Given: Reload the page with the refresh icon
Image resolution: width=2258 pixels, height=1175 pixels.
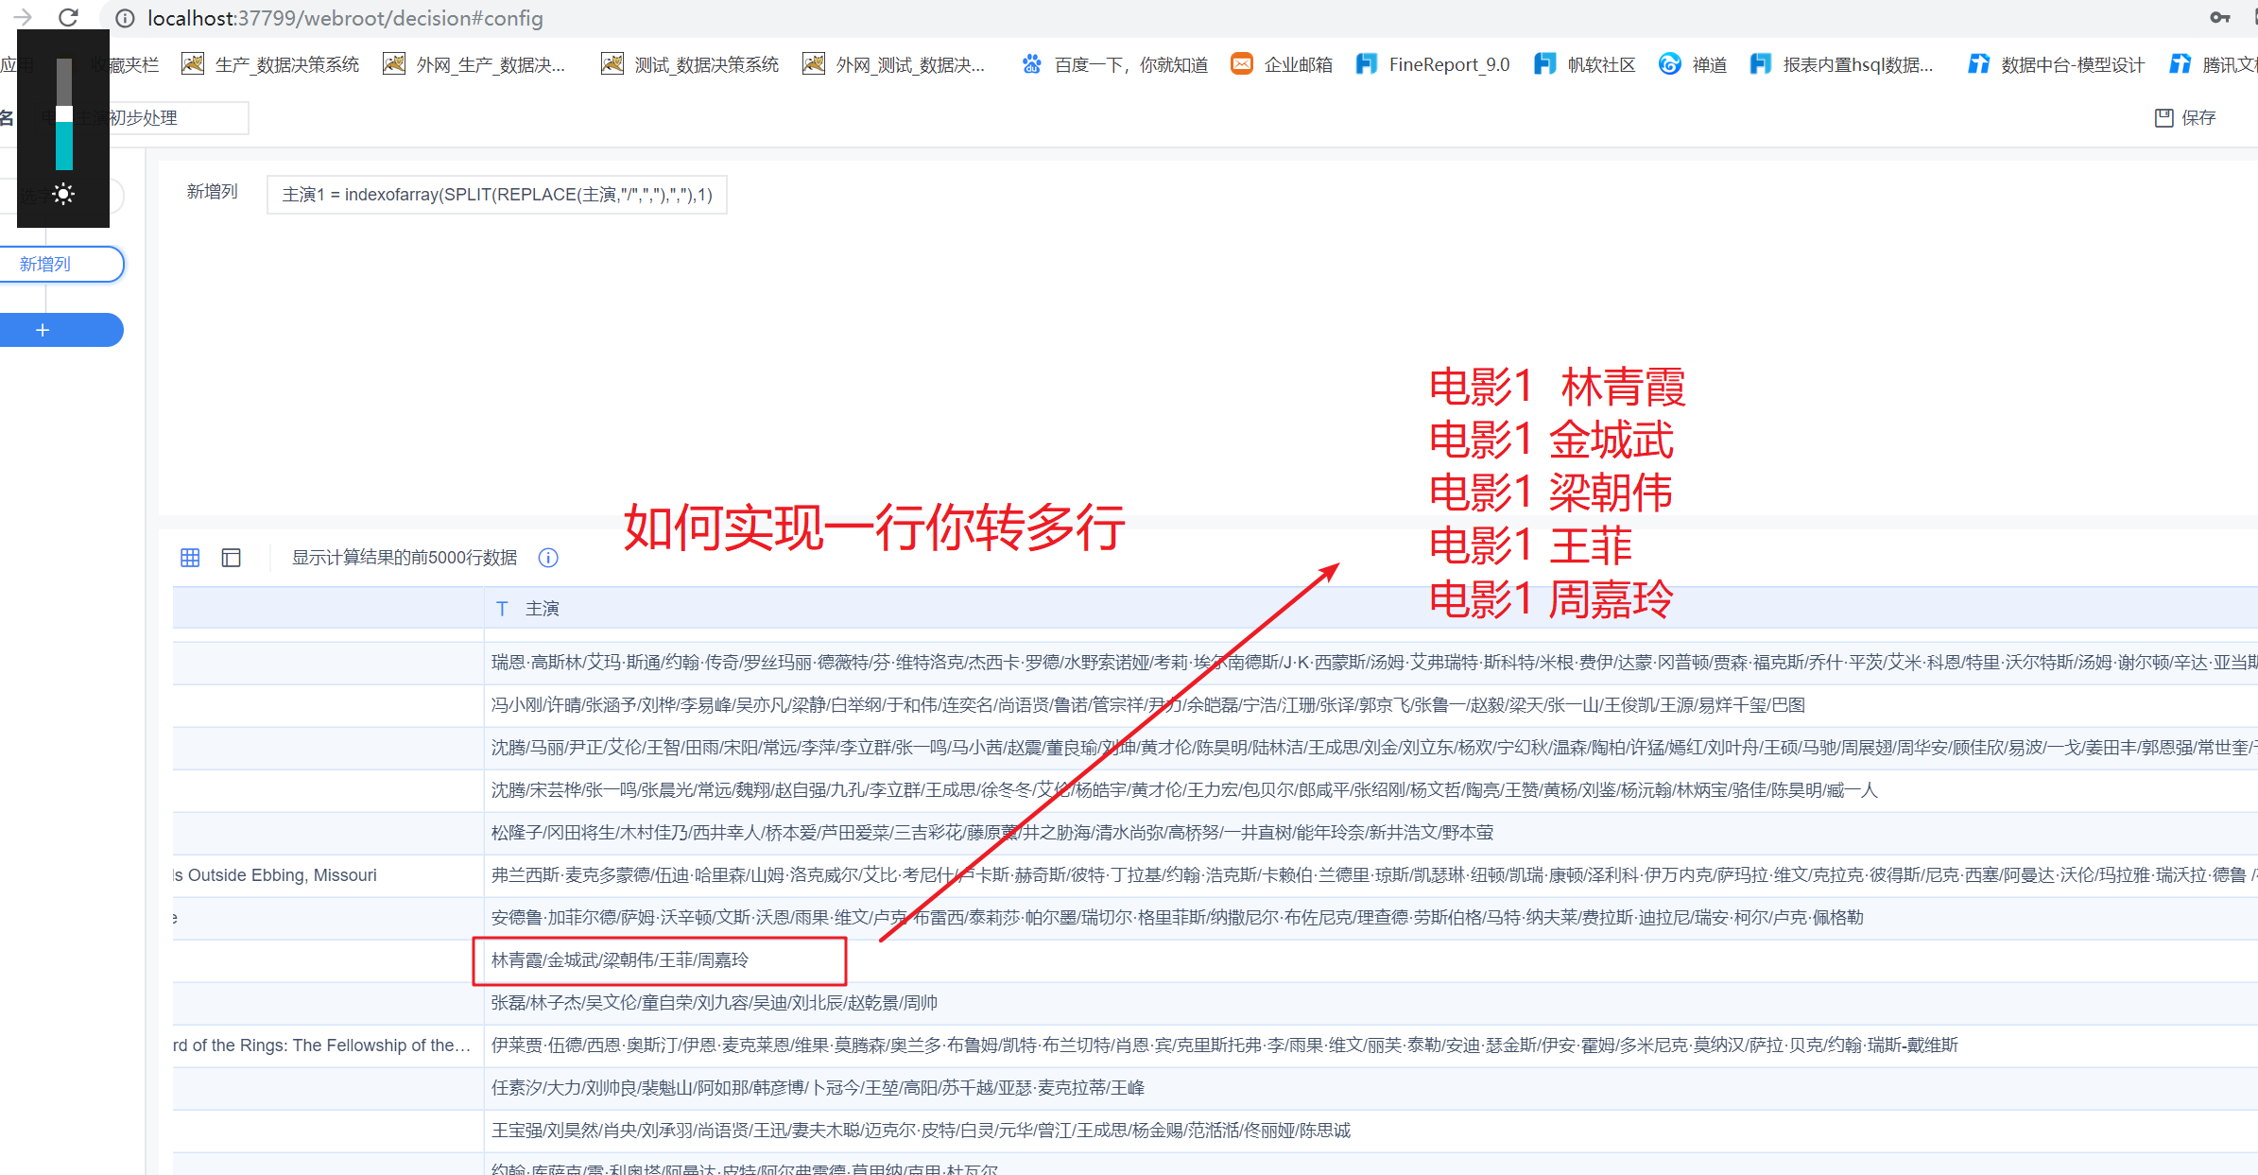Looking at the screenshot, I should (x=68, y=17).
